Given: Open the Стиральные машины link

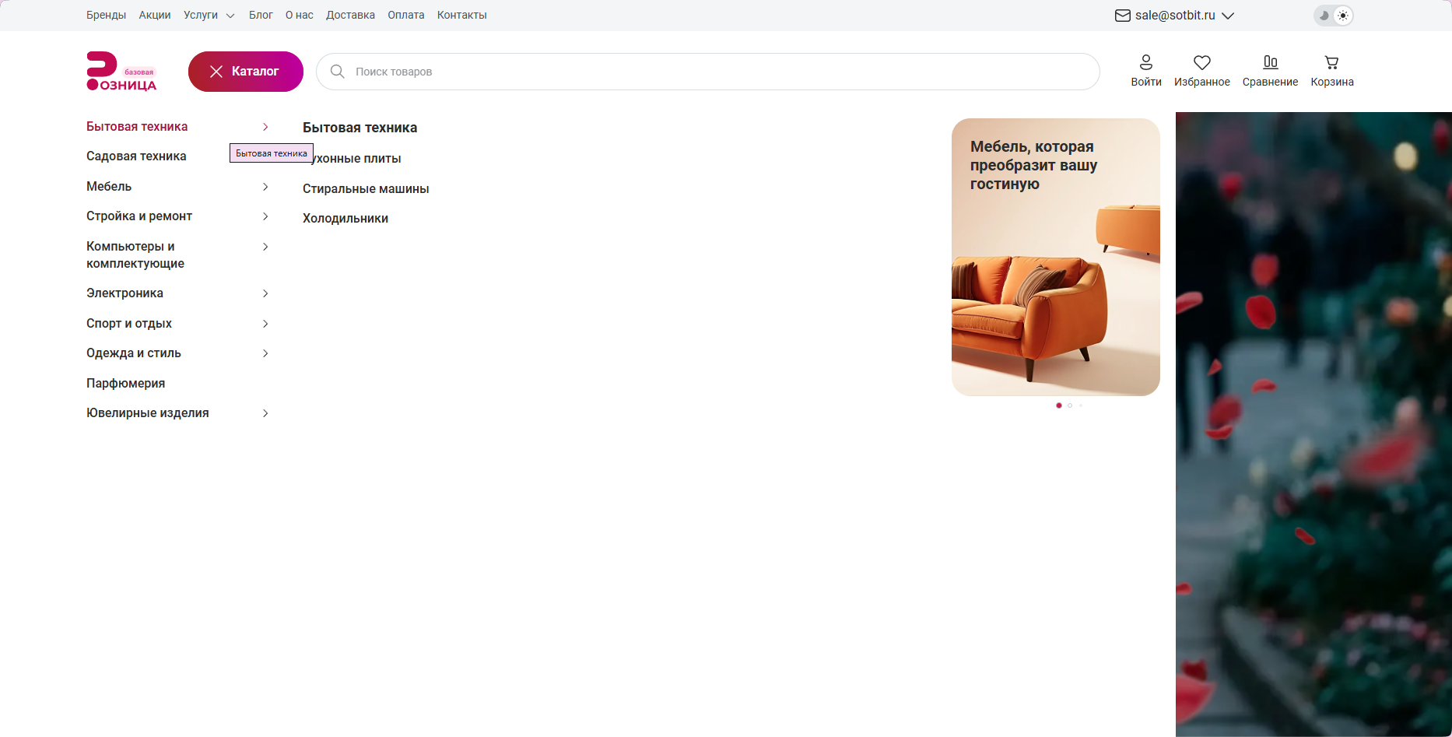Looking at the screenshot, I should click(x=366, y=189).
